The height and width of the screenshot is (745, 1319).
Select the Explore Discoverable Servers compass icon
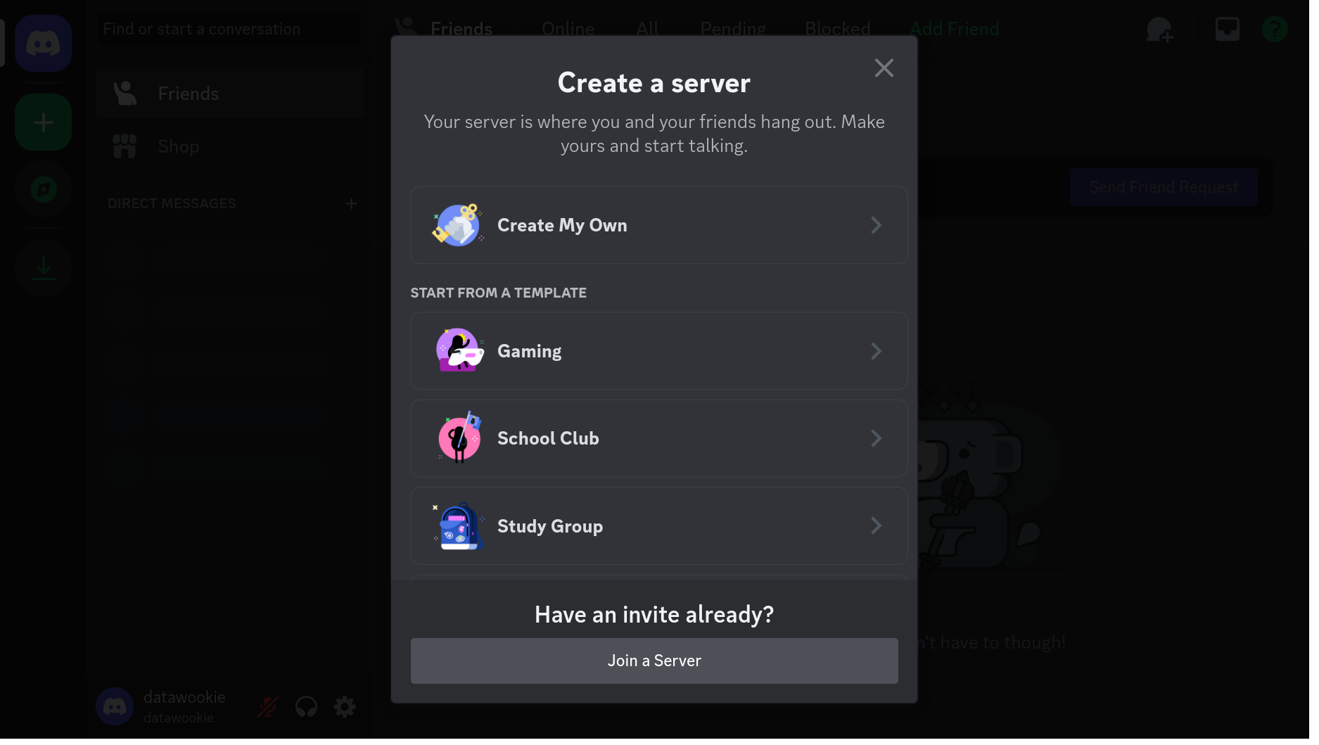pyautogui.click(x=43, y=189)
